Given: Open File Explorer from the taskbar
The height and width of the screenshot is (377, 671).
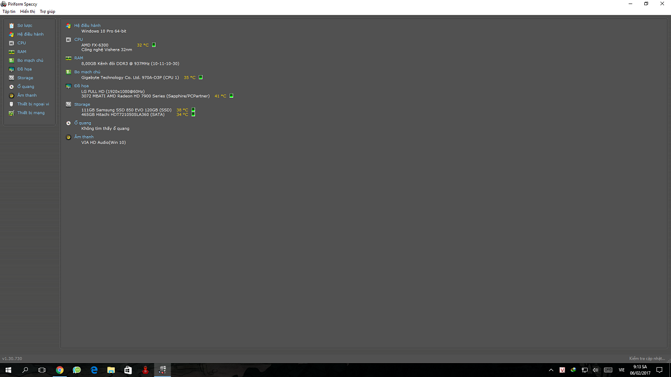Looking at the screenshot, I should [111, 370].
